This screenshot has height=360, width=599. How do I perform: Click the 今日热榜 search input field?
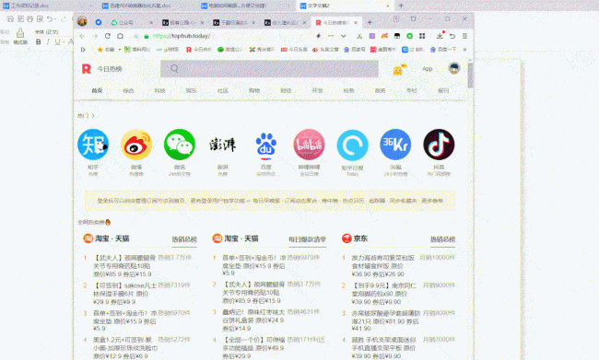click(x=269, y=69)
